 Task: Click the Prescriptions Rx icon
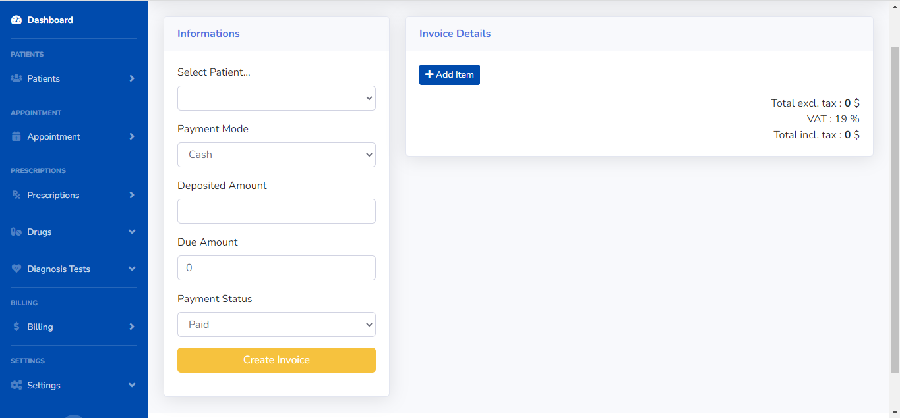click(15, 195)
